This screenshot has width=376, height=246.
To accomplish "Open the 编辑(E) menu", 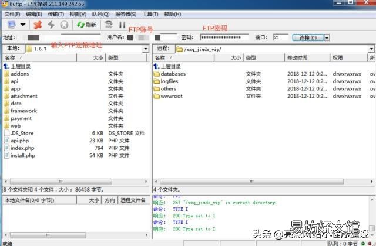I will (34, 14).
